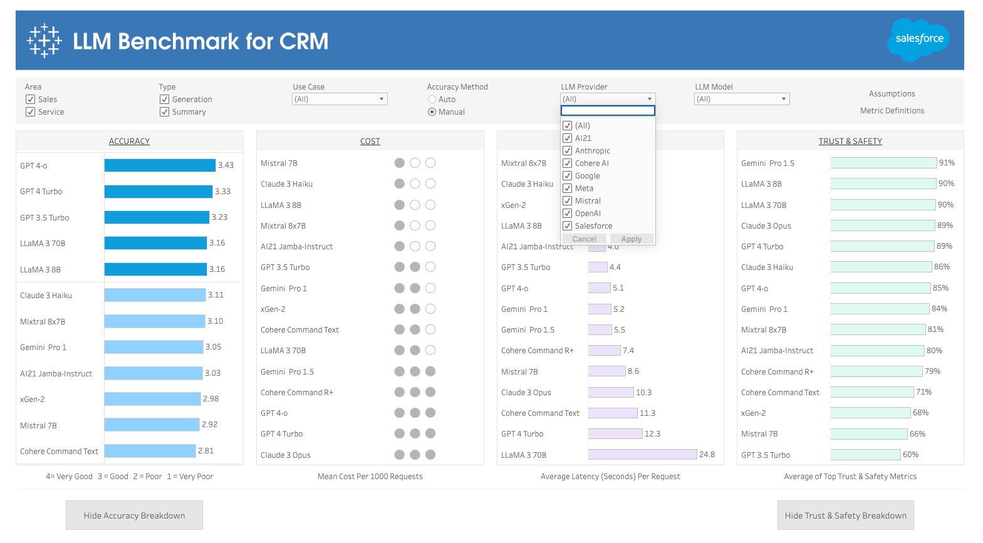The width and height of the screenshot is (983, 543).
Task: Click LLaMA 3 70B latency bar
Action: [642, 455]
